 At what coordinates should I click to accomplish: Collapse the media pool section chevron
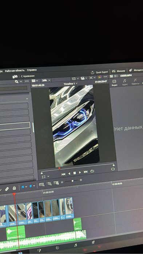27,99
